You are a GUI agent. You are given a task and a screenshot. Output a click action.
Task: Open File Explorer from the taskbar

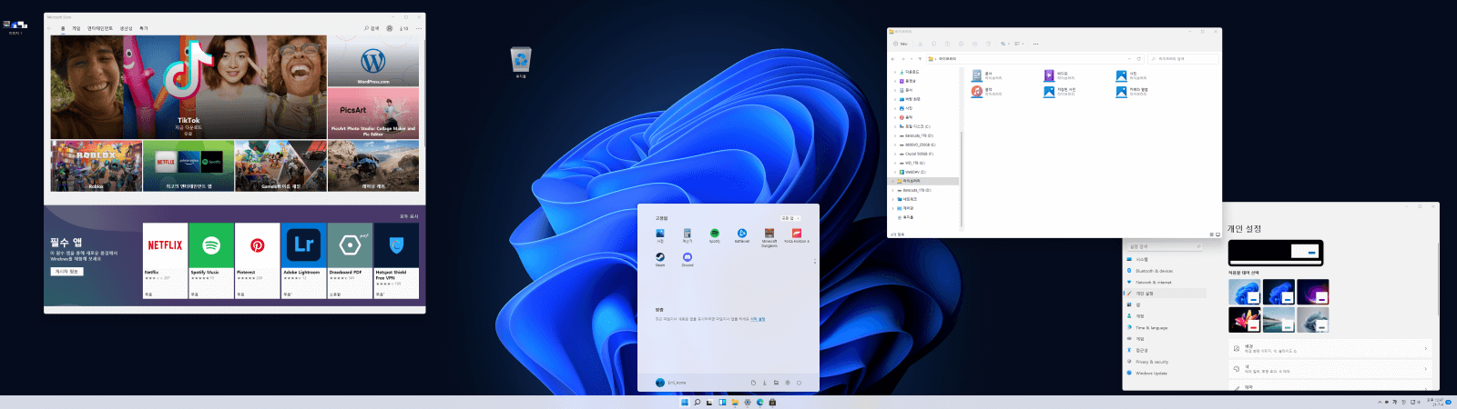click(x=735, y=402)
